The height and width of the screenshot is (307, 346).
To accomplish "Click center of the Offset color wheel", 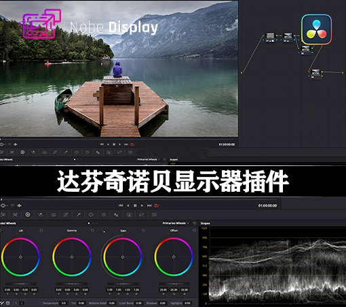I will [x=174, y=257].
